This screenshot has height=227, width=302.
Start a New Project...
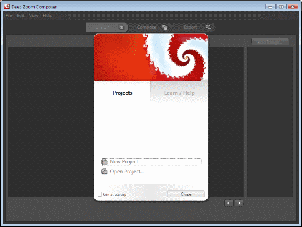152,161
